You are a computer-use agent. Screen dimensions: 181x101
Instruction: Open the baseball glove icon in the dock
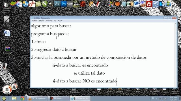pos(117,4)
